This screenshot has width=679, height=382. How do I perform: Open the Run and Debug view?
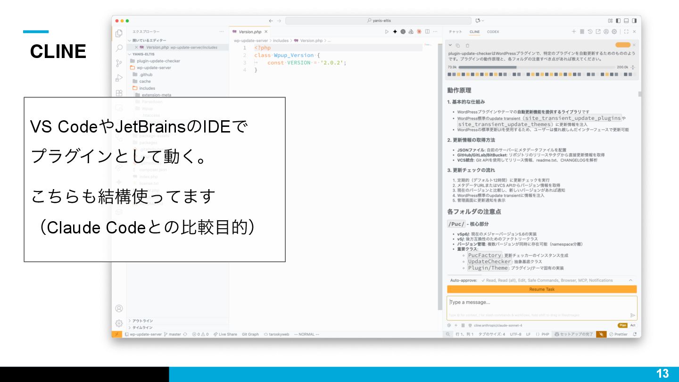coord(119,78)
